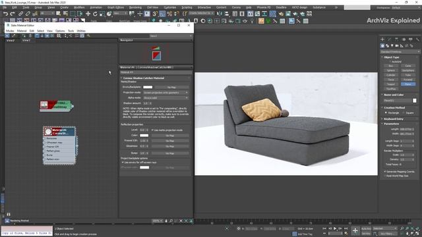This screenshot has height=237, width=422.
Task: Click the Redo arrow in main toolbar
Action: point(13,13)
